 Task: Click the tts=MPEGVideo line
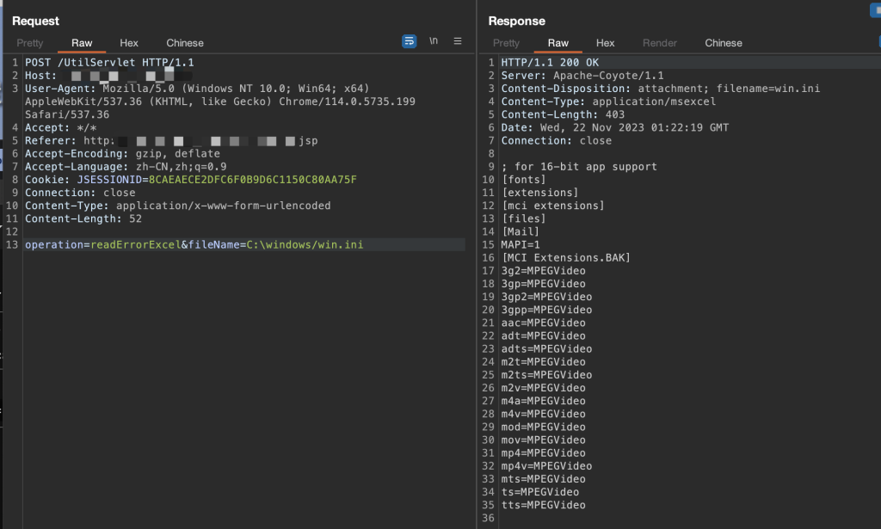[x=544, y=505]
